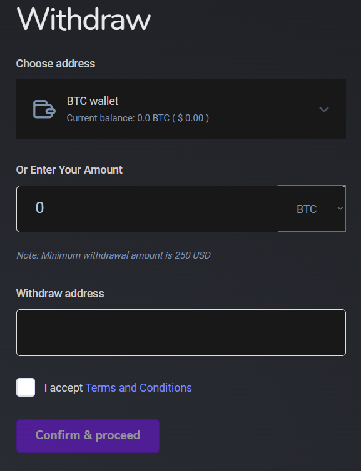The image size is (361, 471).
Task: Click the minimum withdrawal amount note
Action: [x=113, y=255]
